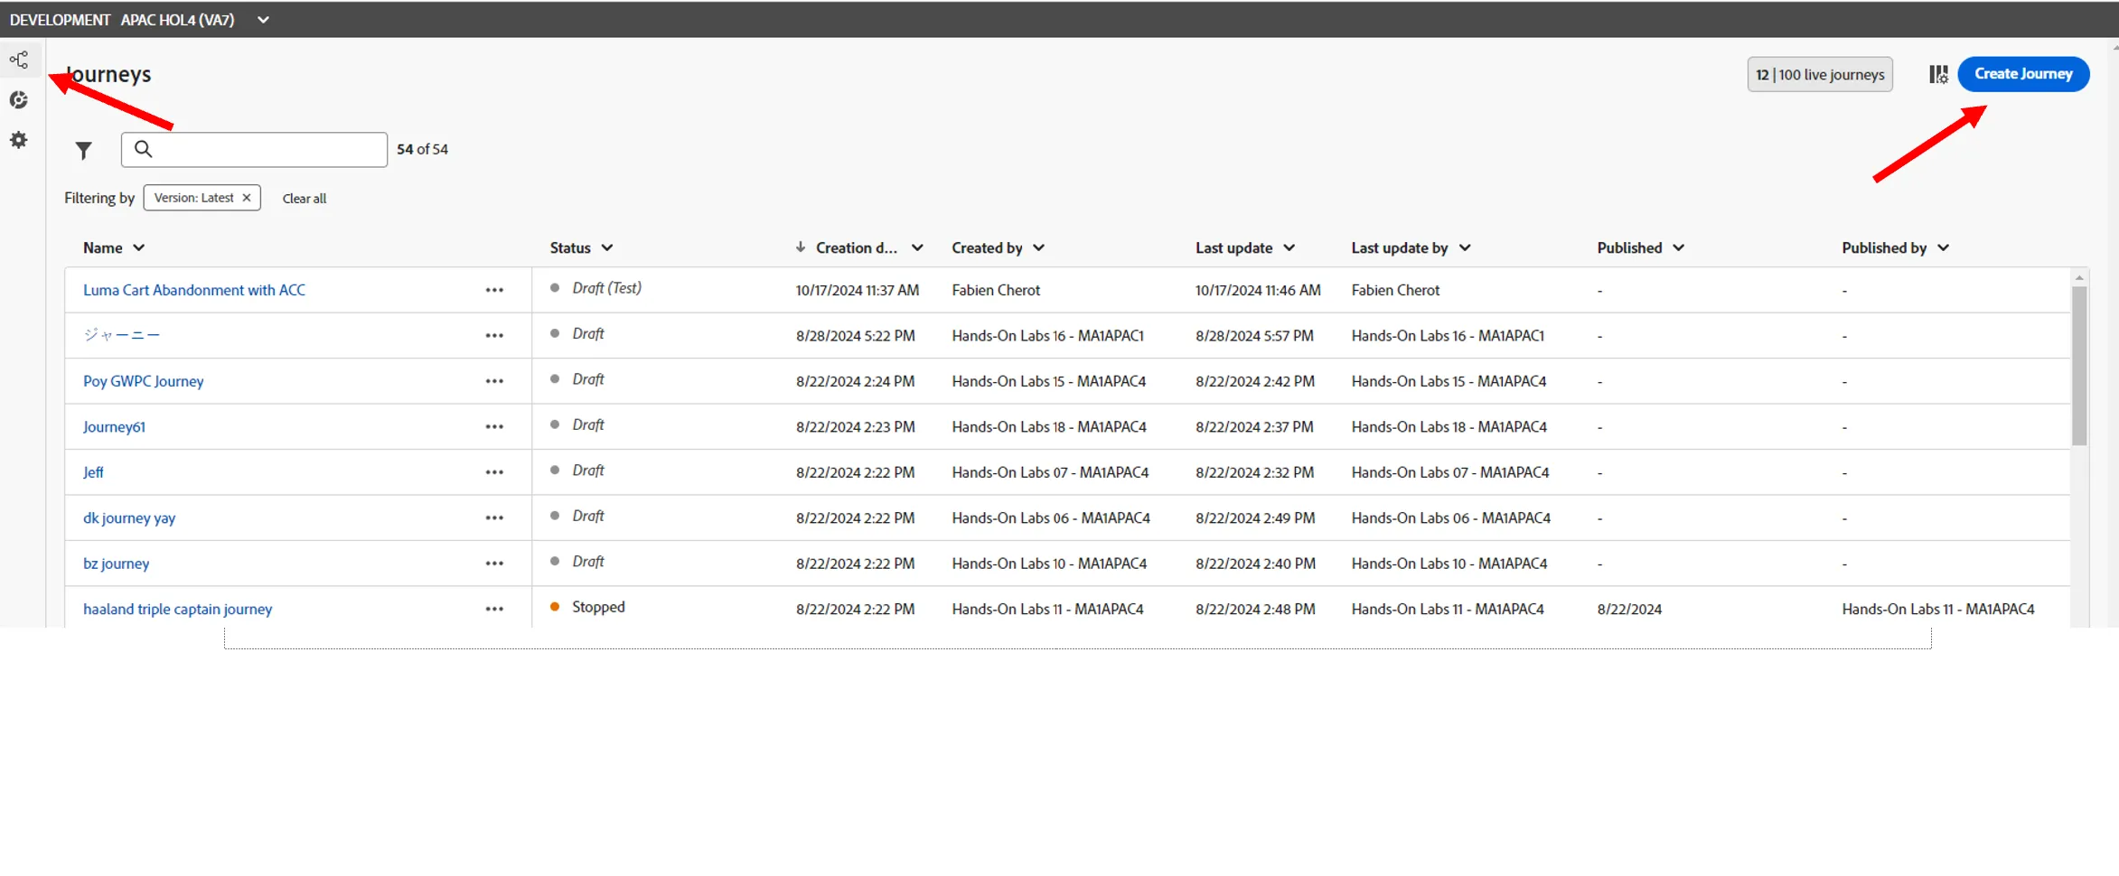
Task: Open more actions for the Japanese-named journey
Action: tap(494, 335)
